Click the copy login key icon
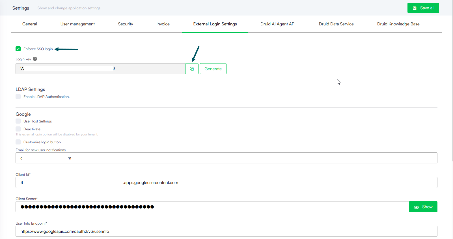453x239 pixels. tap(192, 69)
